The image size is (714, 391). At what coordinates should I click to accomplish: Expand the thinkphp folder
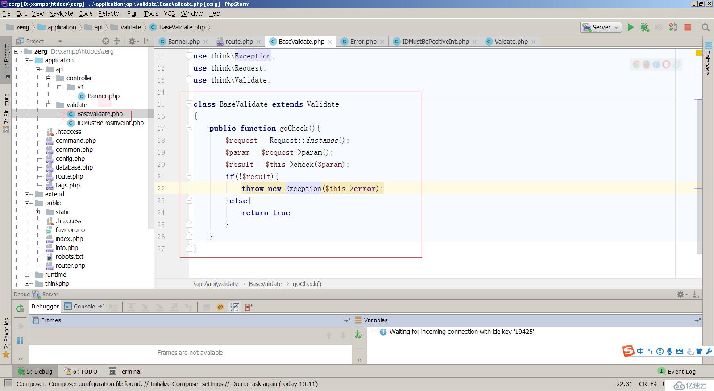pyautogui.click(x=27, y=283)
